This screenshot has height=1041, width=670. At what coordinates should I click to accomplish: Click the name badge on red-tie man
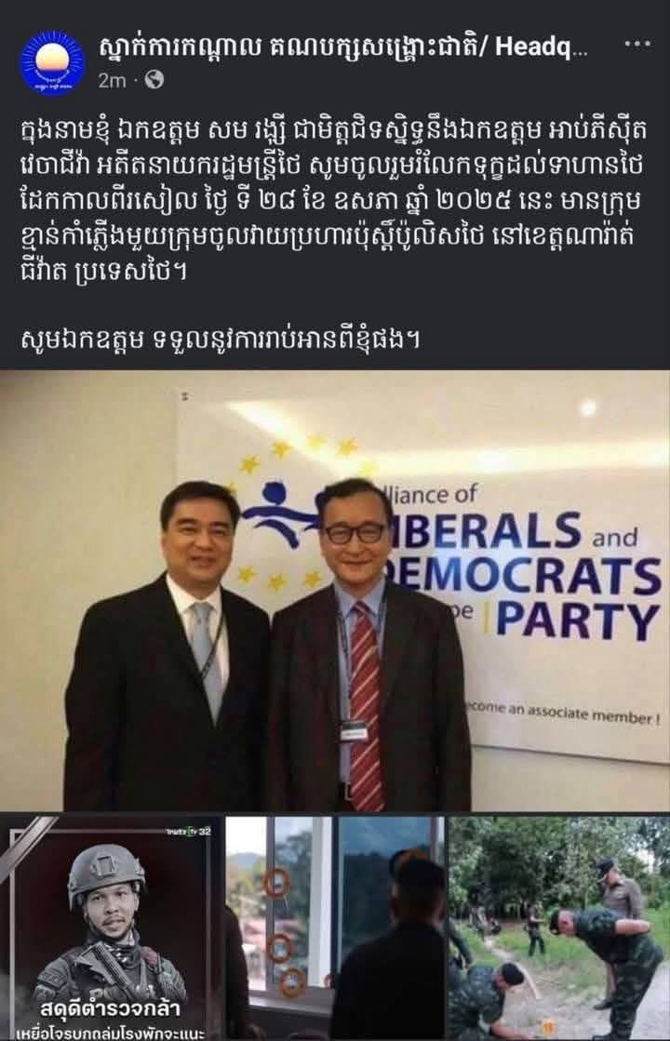(x=355, y=731)
